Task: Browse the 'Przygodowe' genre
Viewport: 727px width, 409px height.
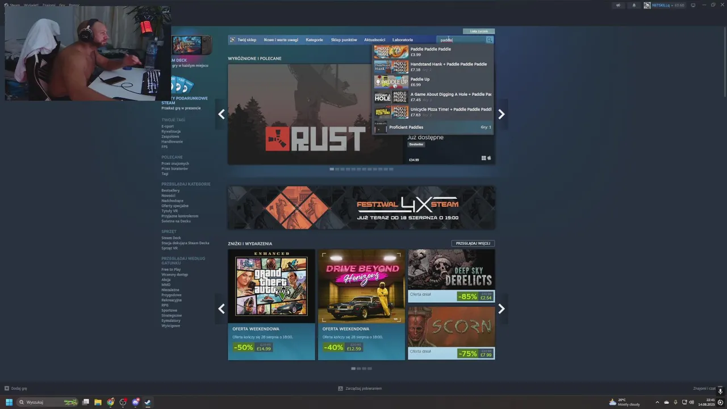Action: tap(172, 295)
